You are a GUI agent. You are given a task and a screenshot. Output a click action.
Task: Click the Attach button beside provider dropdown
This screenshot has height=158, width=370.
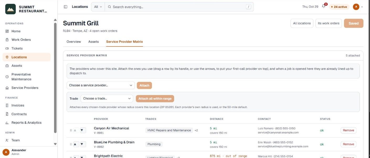tap(144, 85)
